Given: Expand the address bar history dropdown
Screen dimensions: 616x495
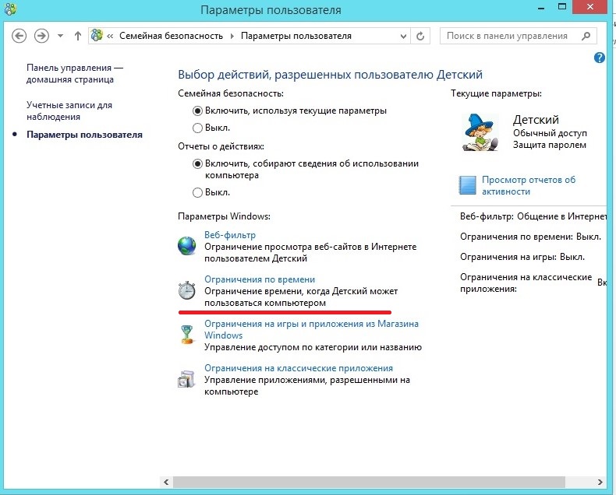Looking at the screenshot, I should (x=403, y=36).
